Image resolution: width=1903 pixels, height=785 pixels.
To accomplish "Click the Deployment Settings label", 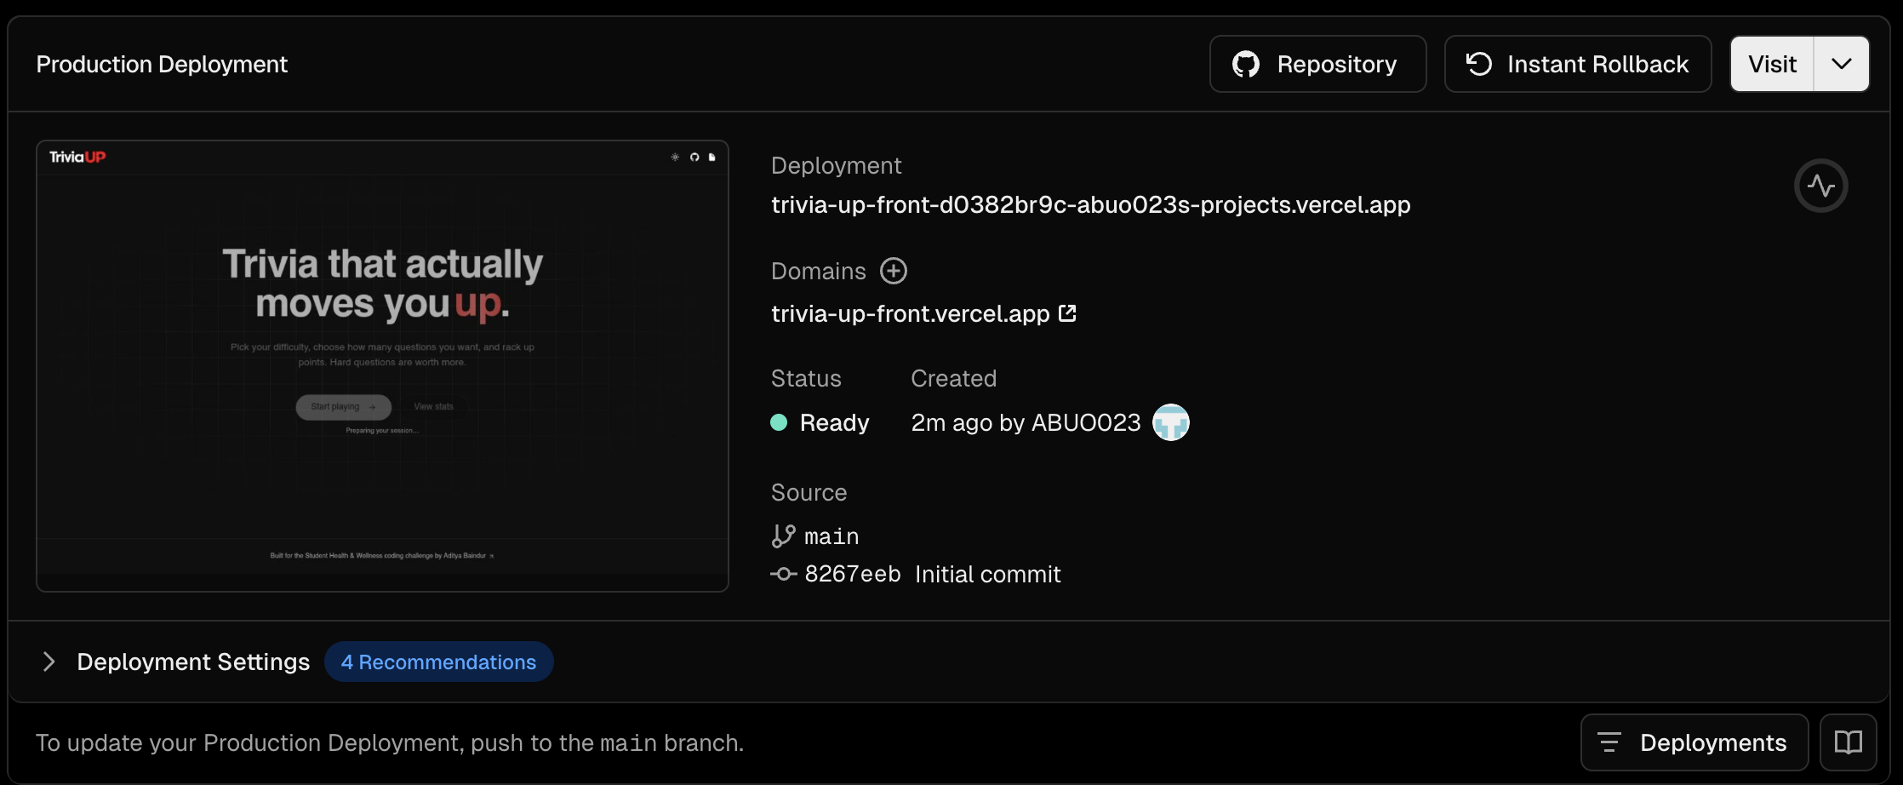I will pyautogui.click(x=193, y=662).
